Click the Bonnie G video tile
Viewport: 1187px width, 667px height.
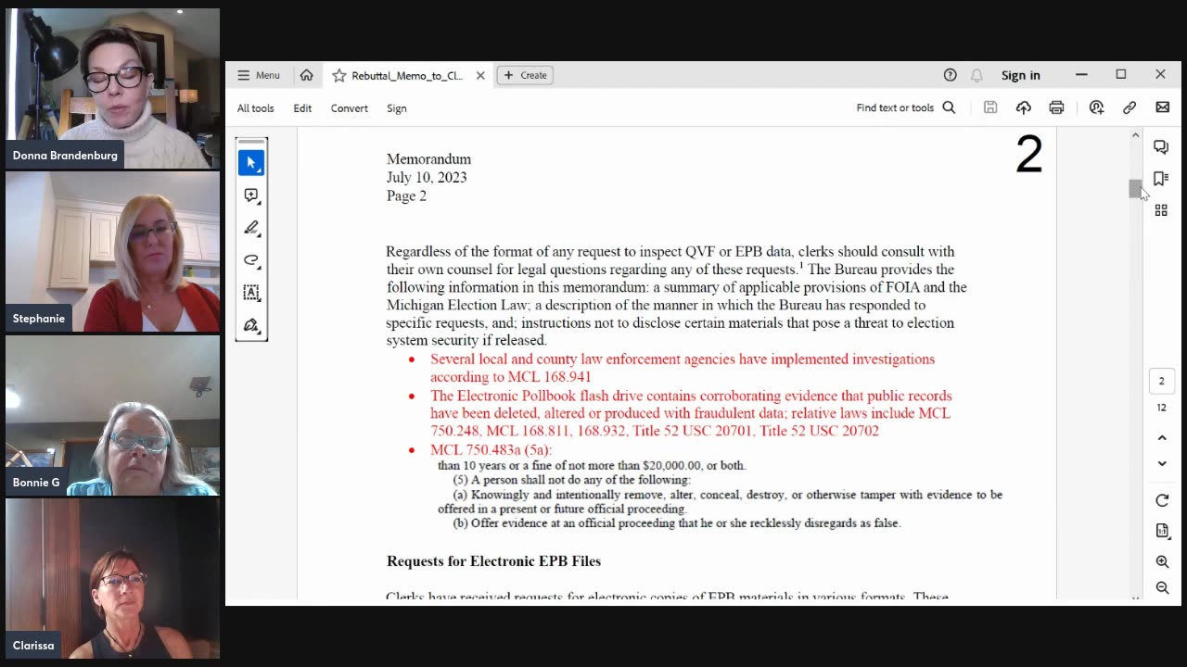click(x=113, y=416)
